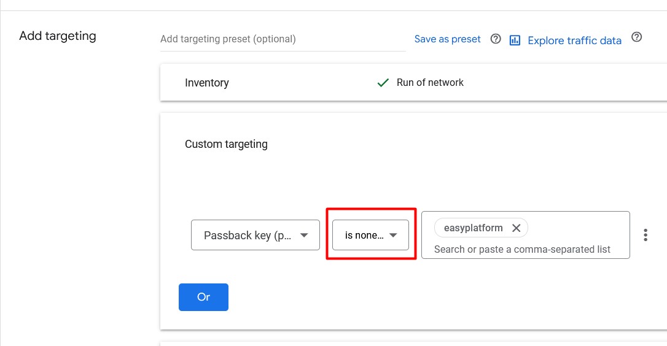Remove the easyplatform chip with its X

[x=516, y=228]
